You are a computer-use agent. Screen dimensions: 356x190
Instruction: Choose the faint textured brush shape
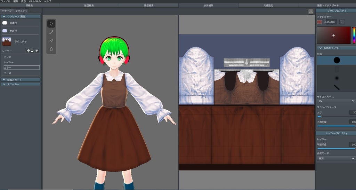tap(337, 69)
